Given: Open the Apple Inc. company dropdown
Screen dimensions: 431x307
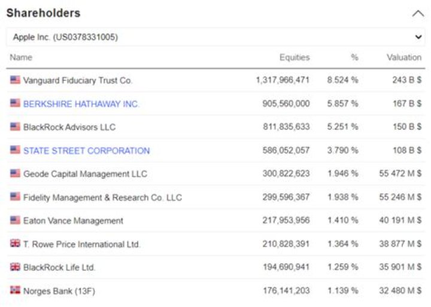Looking at the screenshot, I should 215,37.
